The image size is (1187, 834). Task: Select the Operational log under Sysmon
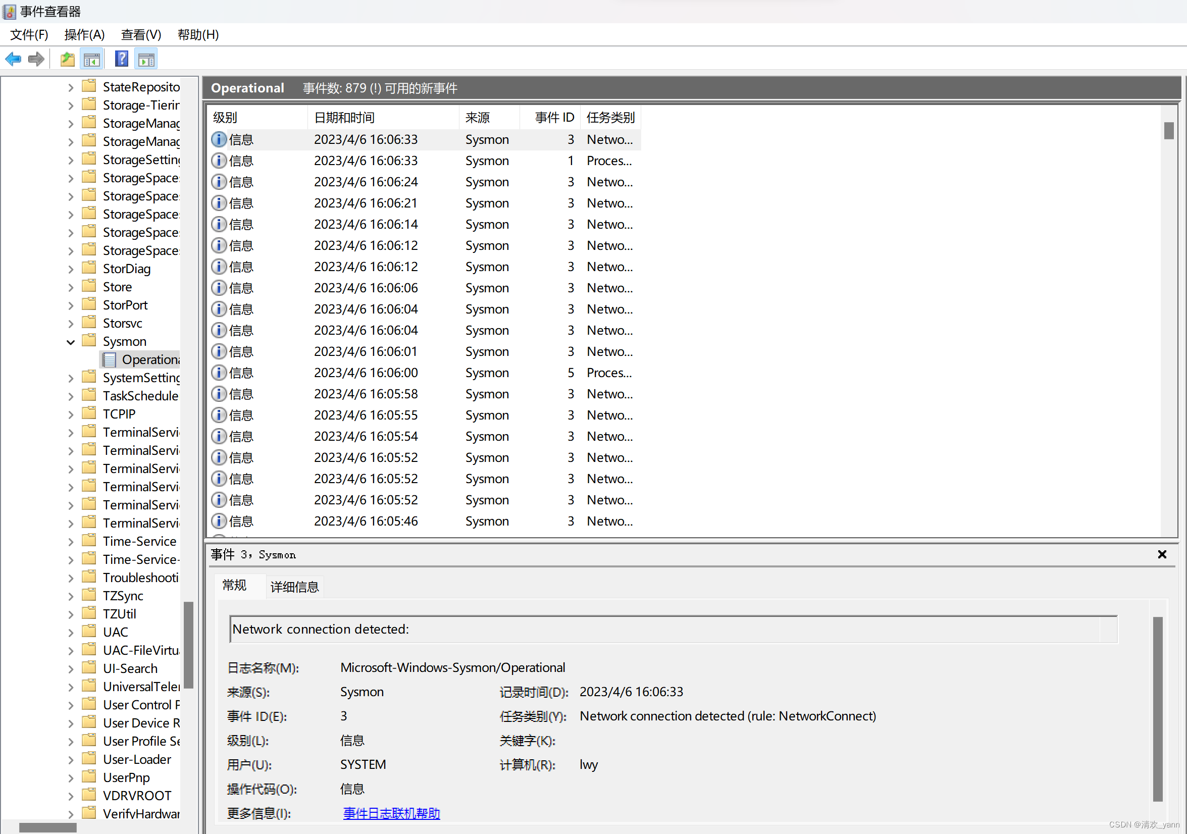point(150,359)
